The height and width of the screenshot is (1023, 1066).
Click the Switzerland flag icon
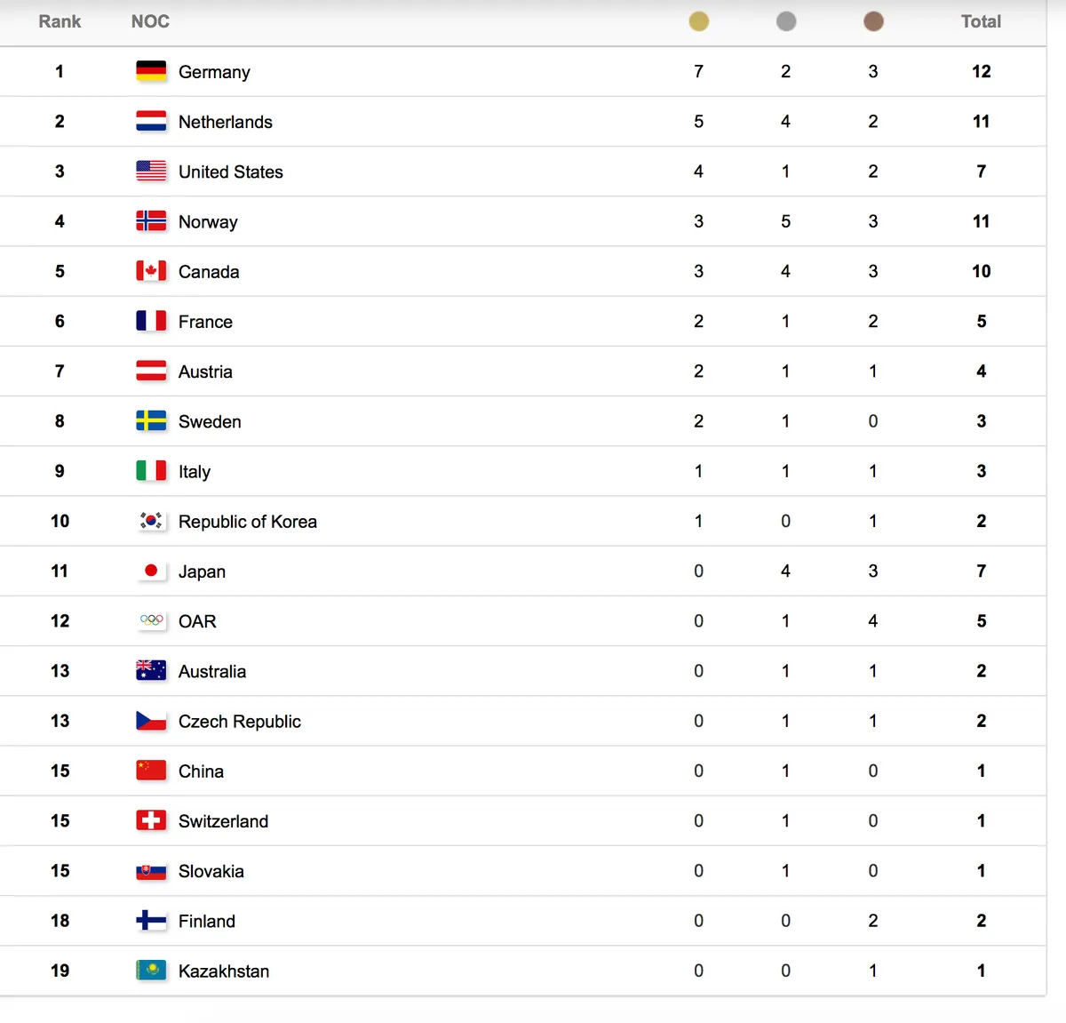151,820
